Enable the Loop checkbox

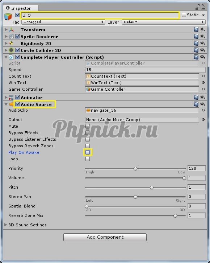(88, 159)
